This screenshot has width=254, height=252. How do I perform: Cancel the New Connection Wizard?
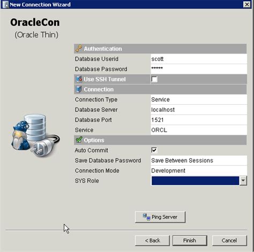(229, 240)
